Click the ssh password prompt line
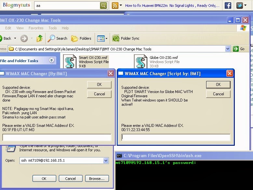 156,163
